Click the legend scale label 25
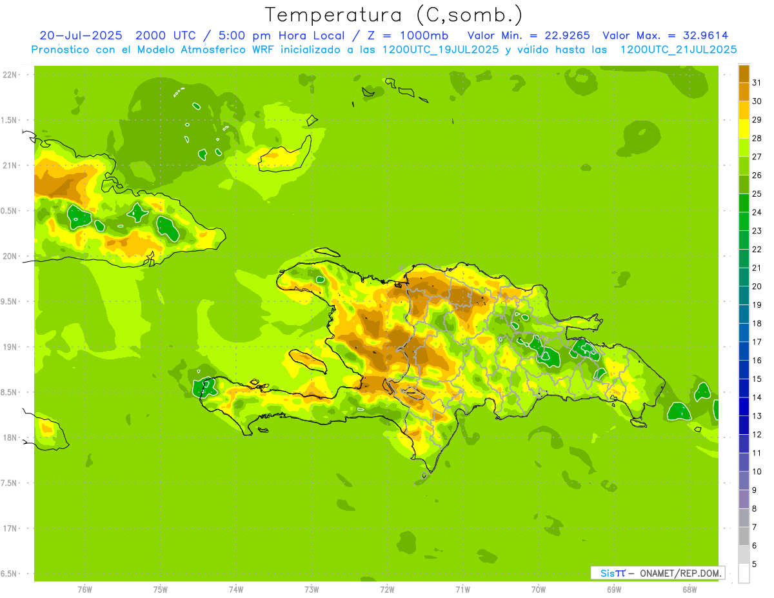Screen dimensions: 774x598 coord(757,194)
